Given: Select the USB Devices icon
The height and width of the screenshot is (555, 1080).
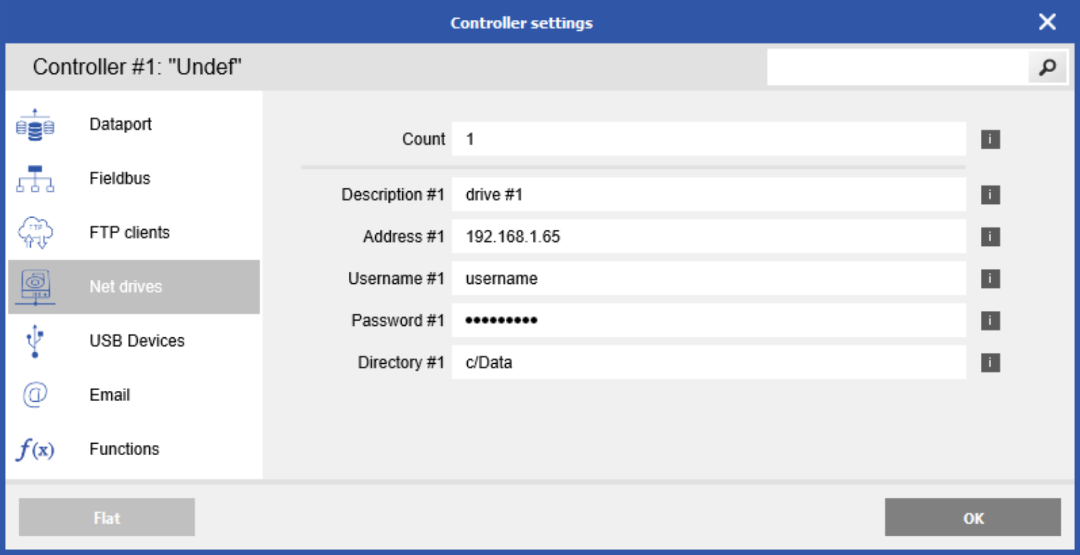Looking at the screenshot, I should pyautogui.click(x=35, y=341).
